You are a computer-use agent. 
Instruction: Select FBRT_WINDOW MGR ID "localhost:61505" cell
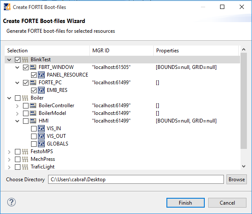111,67
